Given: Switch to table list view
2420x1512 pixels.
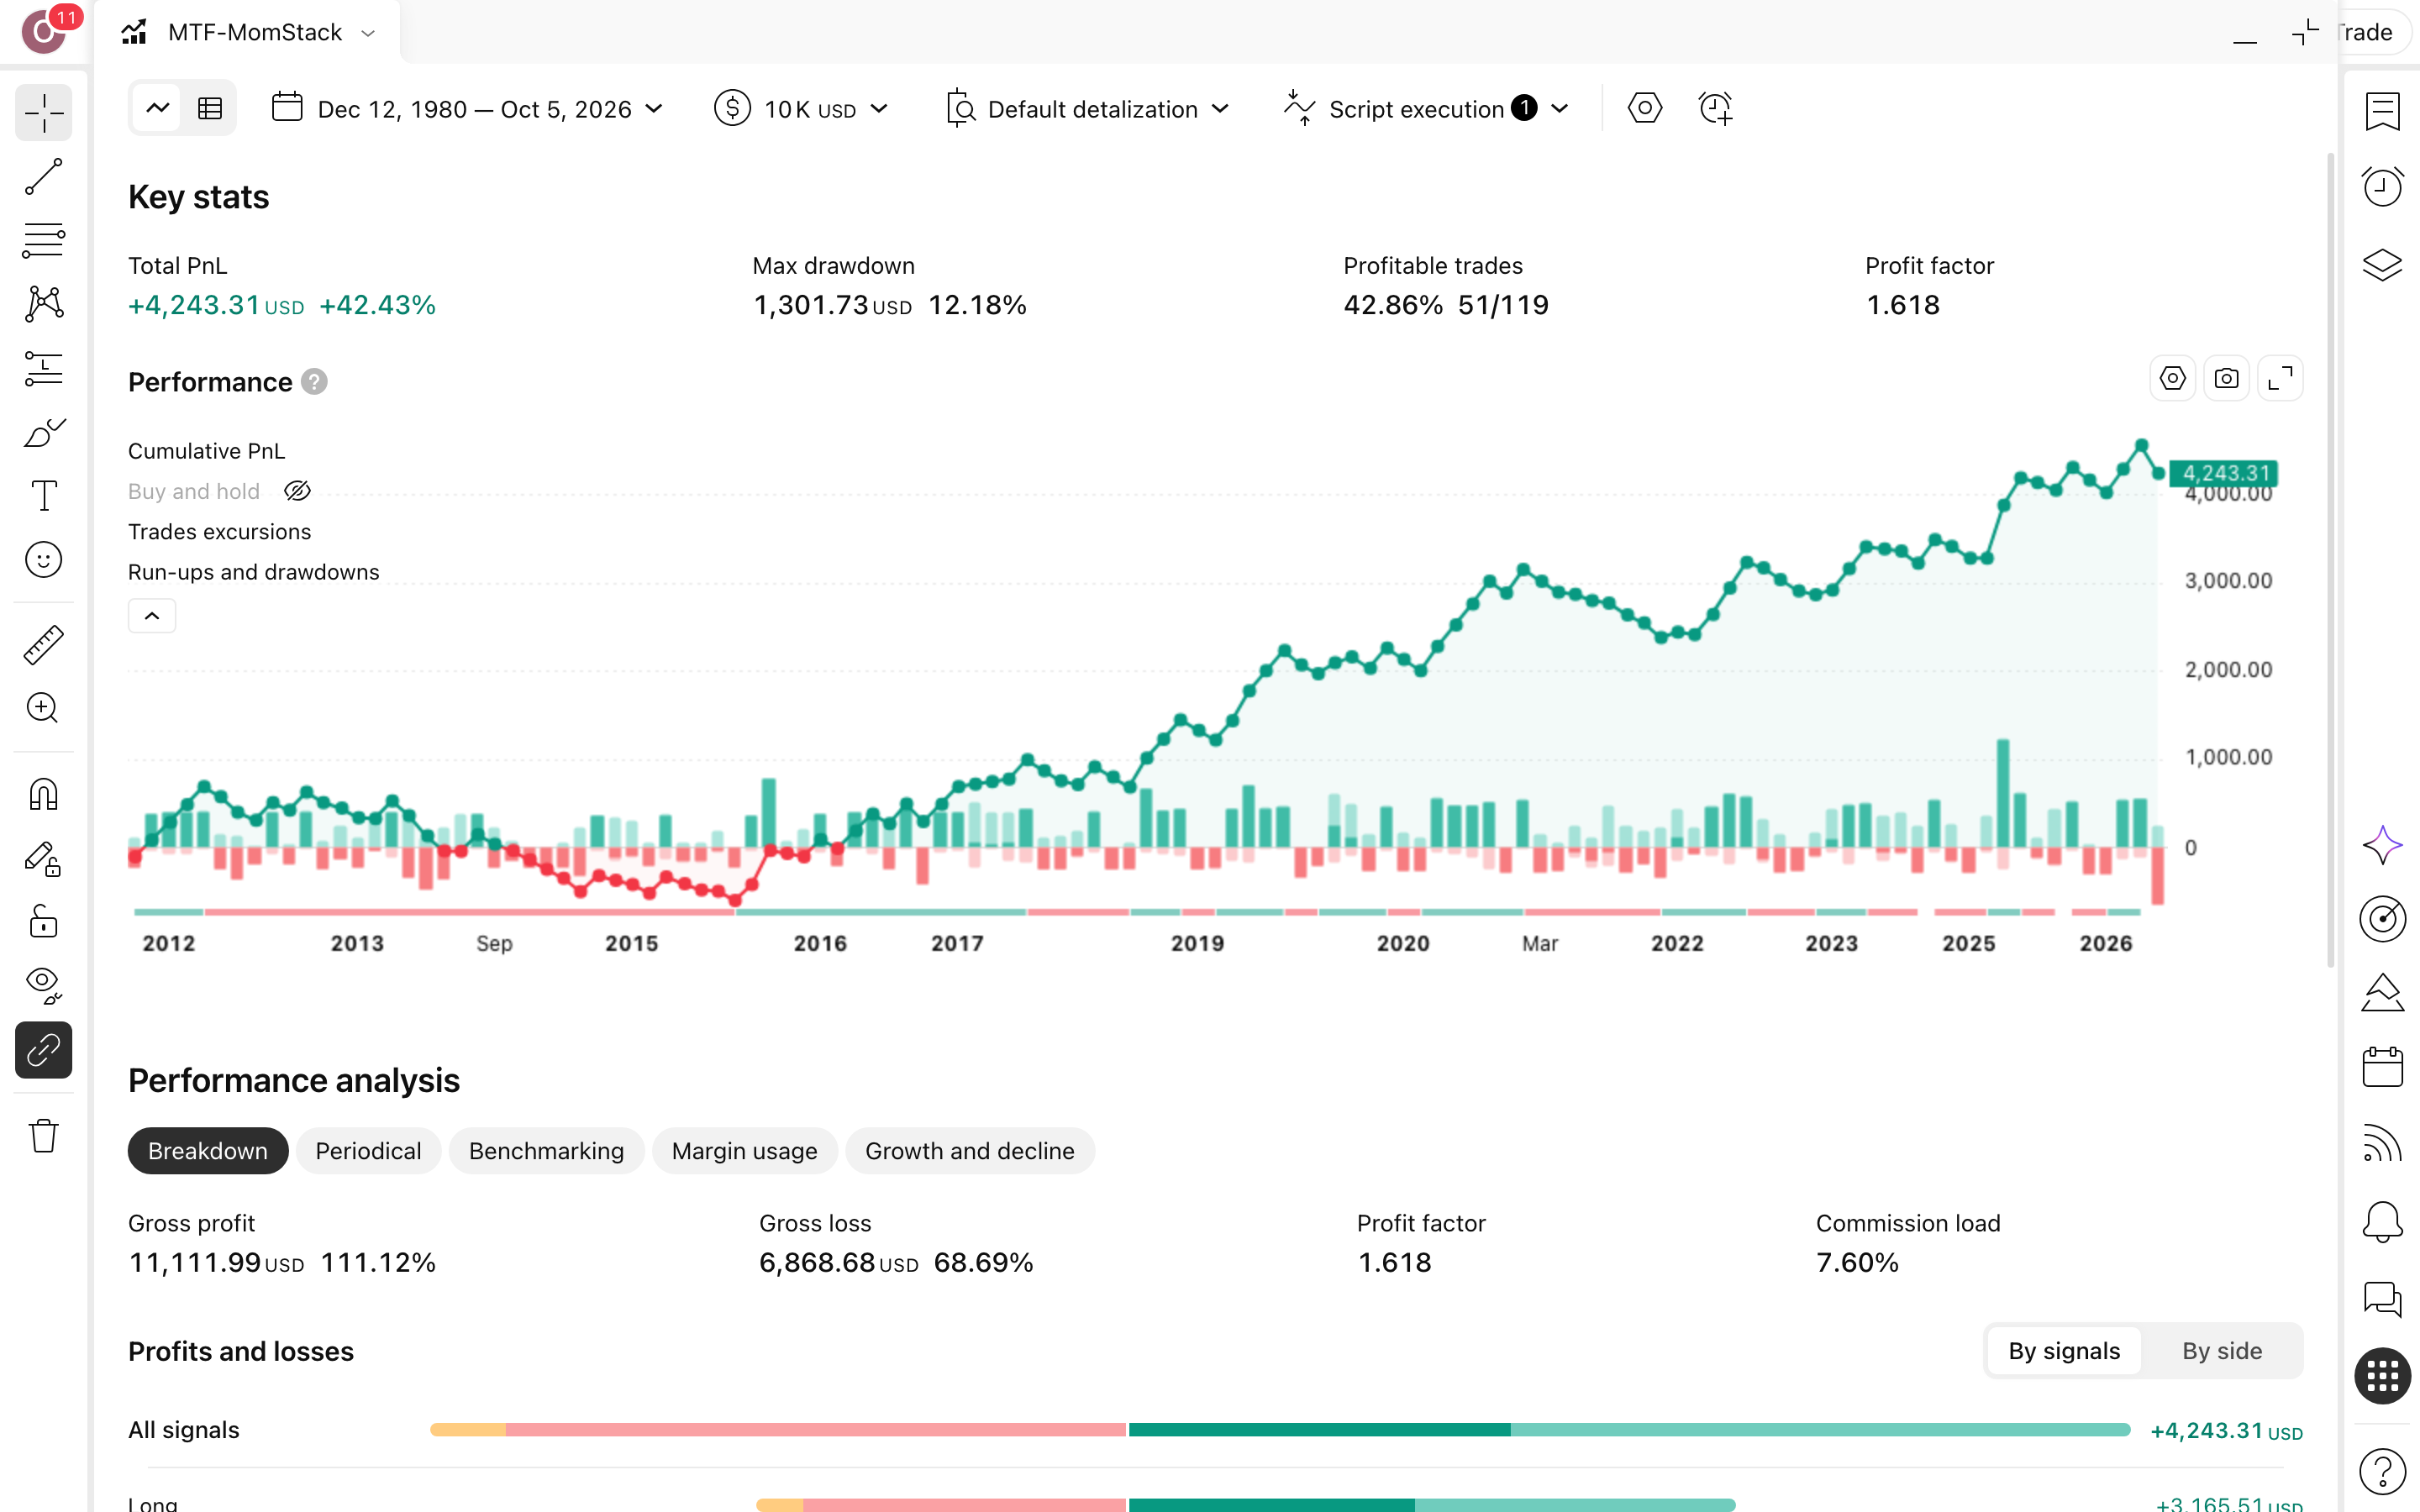Looking at the screenshot, I should (x=210, y=108).
